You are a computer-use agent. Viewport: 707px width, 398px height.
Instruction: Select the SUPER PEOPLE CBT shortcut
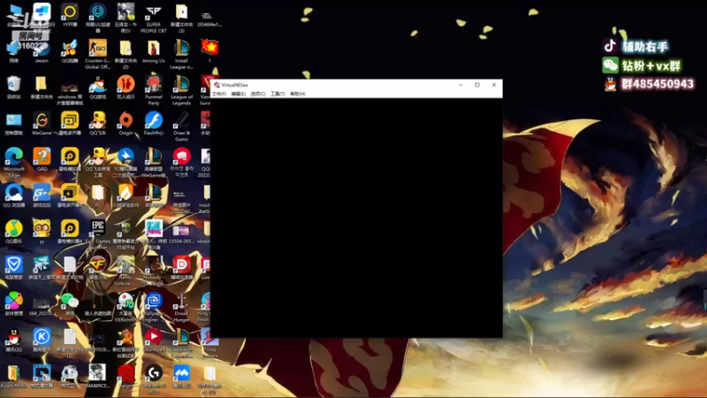point(153,18)
